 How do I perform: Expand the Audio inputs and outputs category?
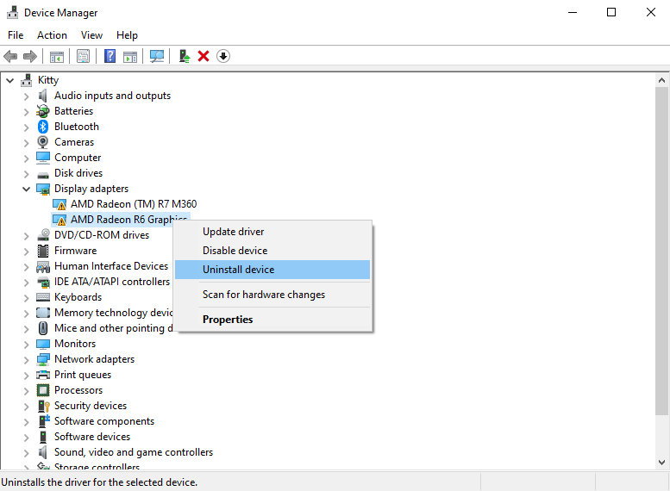(x=27, y=96)
